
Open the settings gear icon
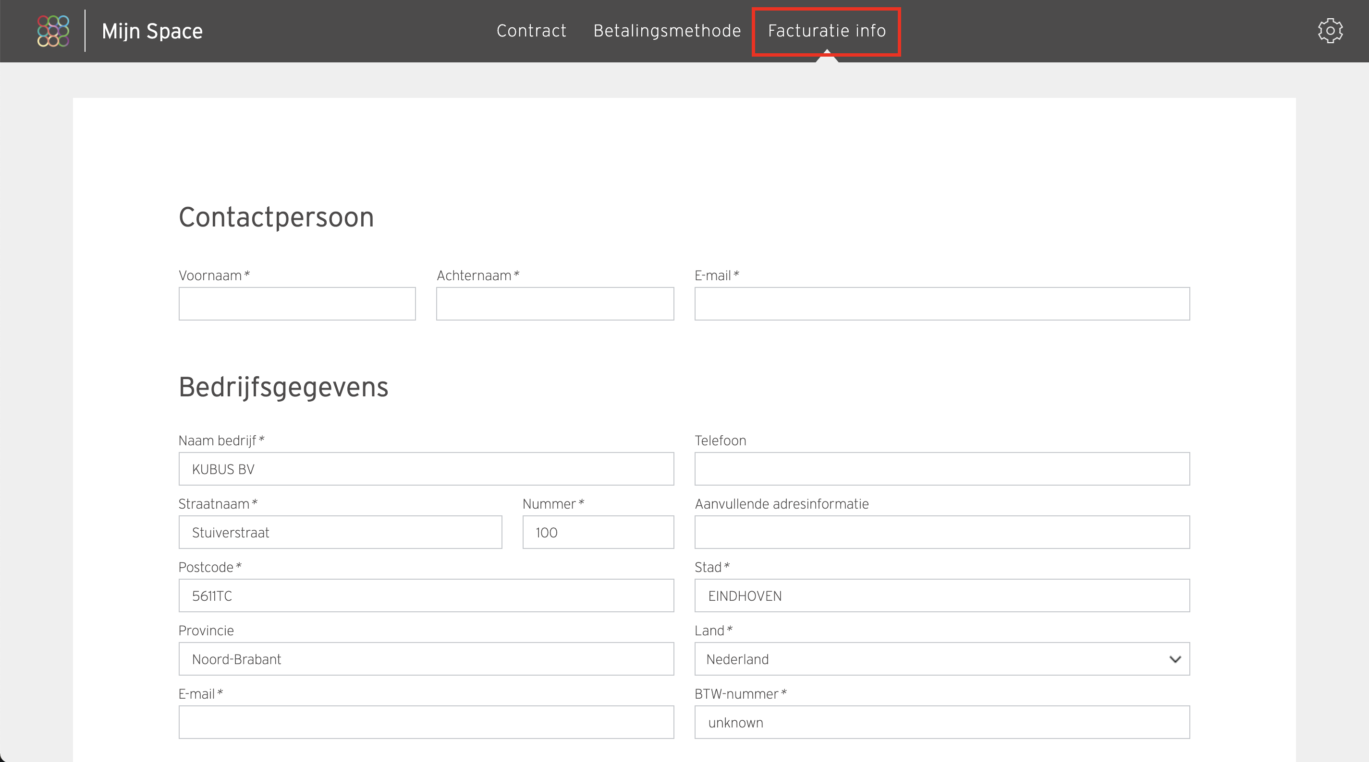1330,31
